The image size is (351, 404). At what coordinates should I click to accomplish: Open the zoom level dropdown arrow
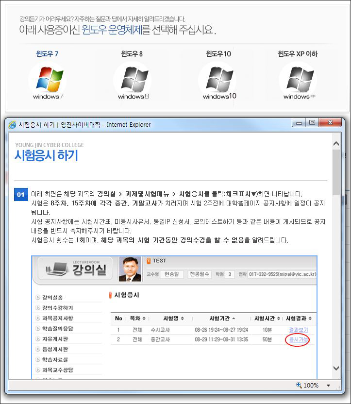click(328, 386)
